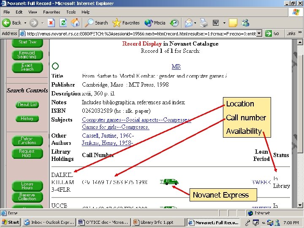Expand the Forward history dropdown arrow
Image resolution: width=304 pixels, height=228 pixels.
click(42, 23)
